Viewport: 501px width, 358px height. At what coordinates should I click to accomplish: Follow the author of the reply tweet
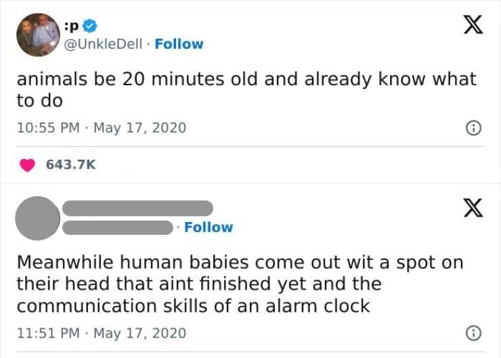pos(208,227)
